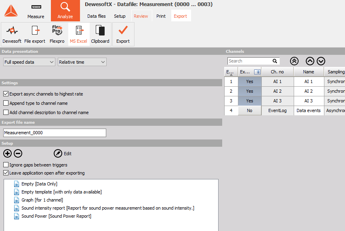Click the Data events name cell
The width and height of the screenshot is (345, 231).
(309, 110)
